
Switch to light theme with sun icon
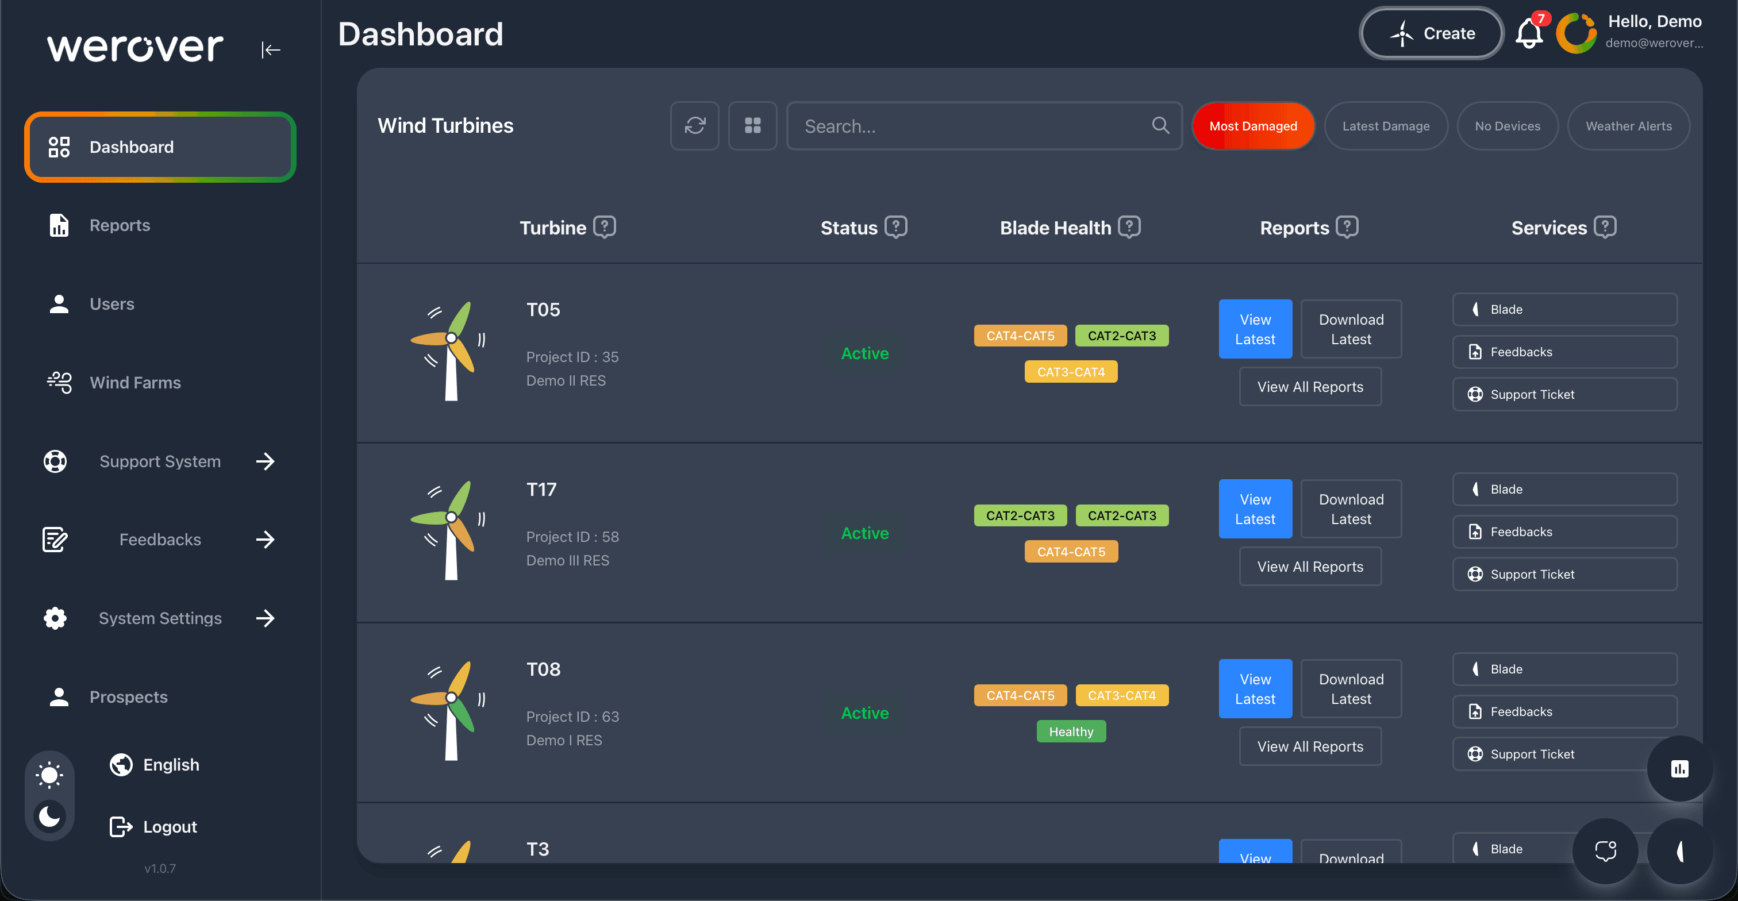(x=49, y=775)
